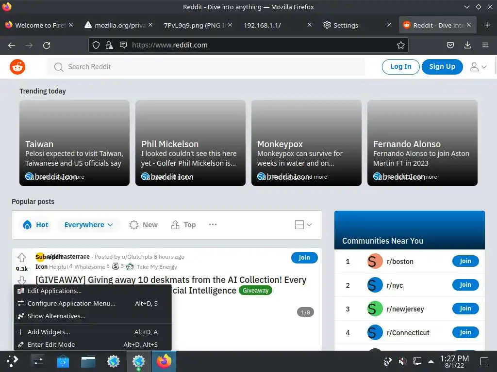Click the green Giveaway flair tag
This screenshot has width=497, height=372.
point(255,291)
